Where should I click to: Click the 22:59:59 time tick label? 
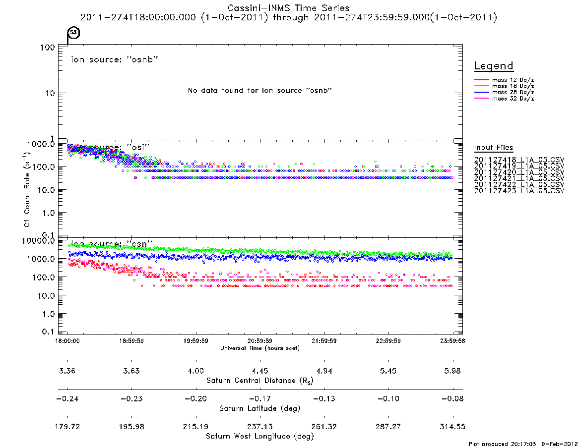388,341
